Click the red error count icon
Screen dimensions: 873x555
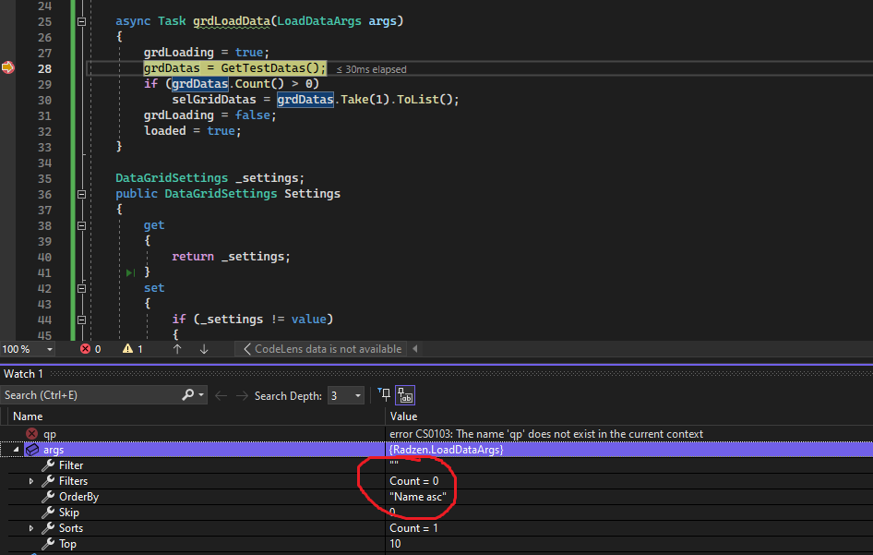(x=85, y=349)
